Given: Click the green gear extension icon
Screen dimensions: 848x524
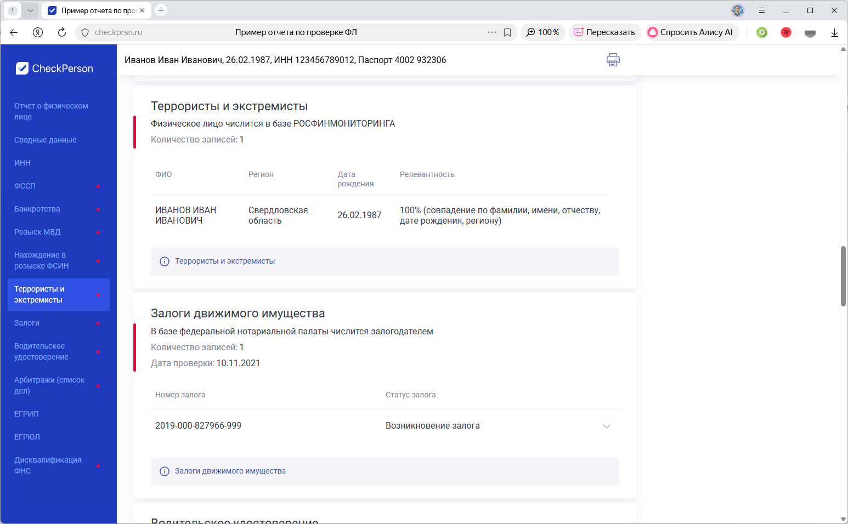Looking at the screenshot, I should (762, 32).
